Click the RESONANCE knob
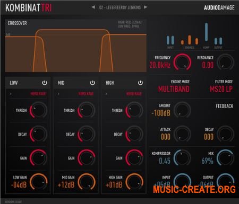This screenshot has height=204, width=239. coord(226,62)
